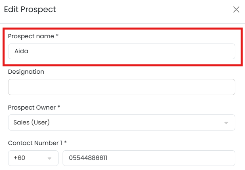
Task: Open the Prospect Owner dropdown
Action: pos(121,122)
